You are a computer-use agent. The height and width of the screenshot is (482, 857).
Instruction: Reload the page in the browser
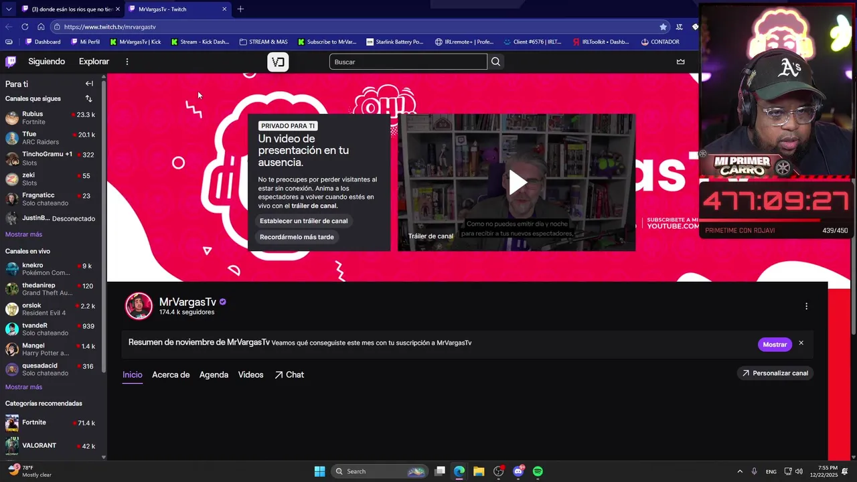pyautogui.click(x=25, y=27)
